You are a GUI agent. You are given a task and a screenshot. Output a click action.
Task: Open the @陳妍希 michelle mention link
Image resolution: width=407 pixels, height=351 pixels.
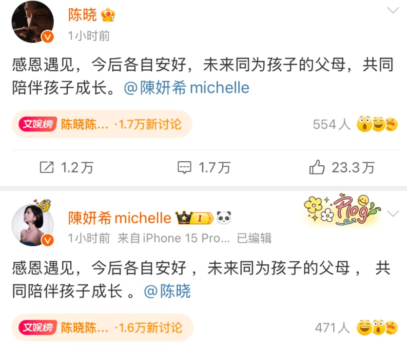click(186, 88)
